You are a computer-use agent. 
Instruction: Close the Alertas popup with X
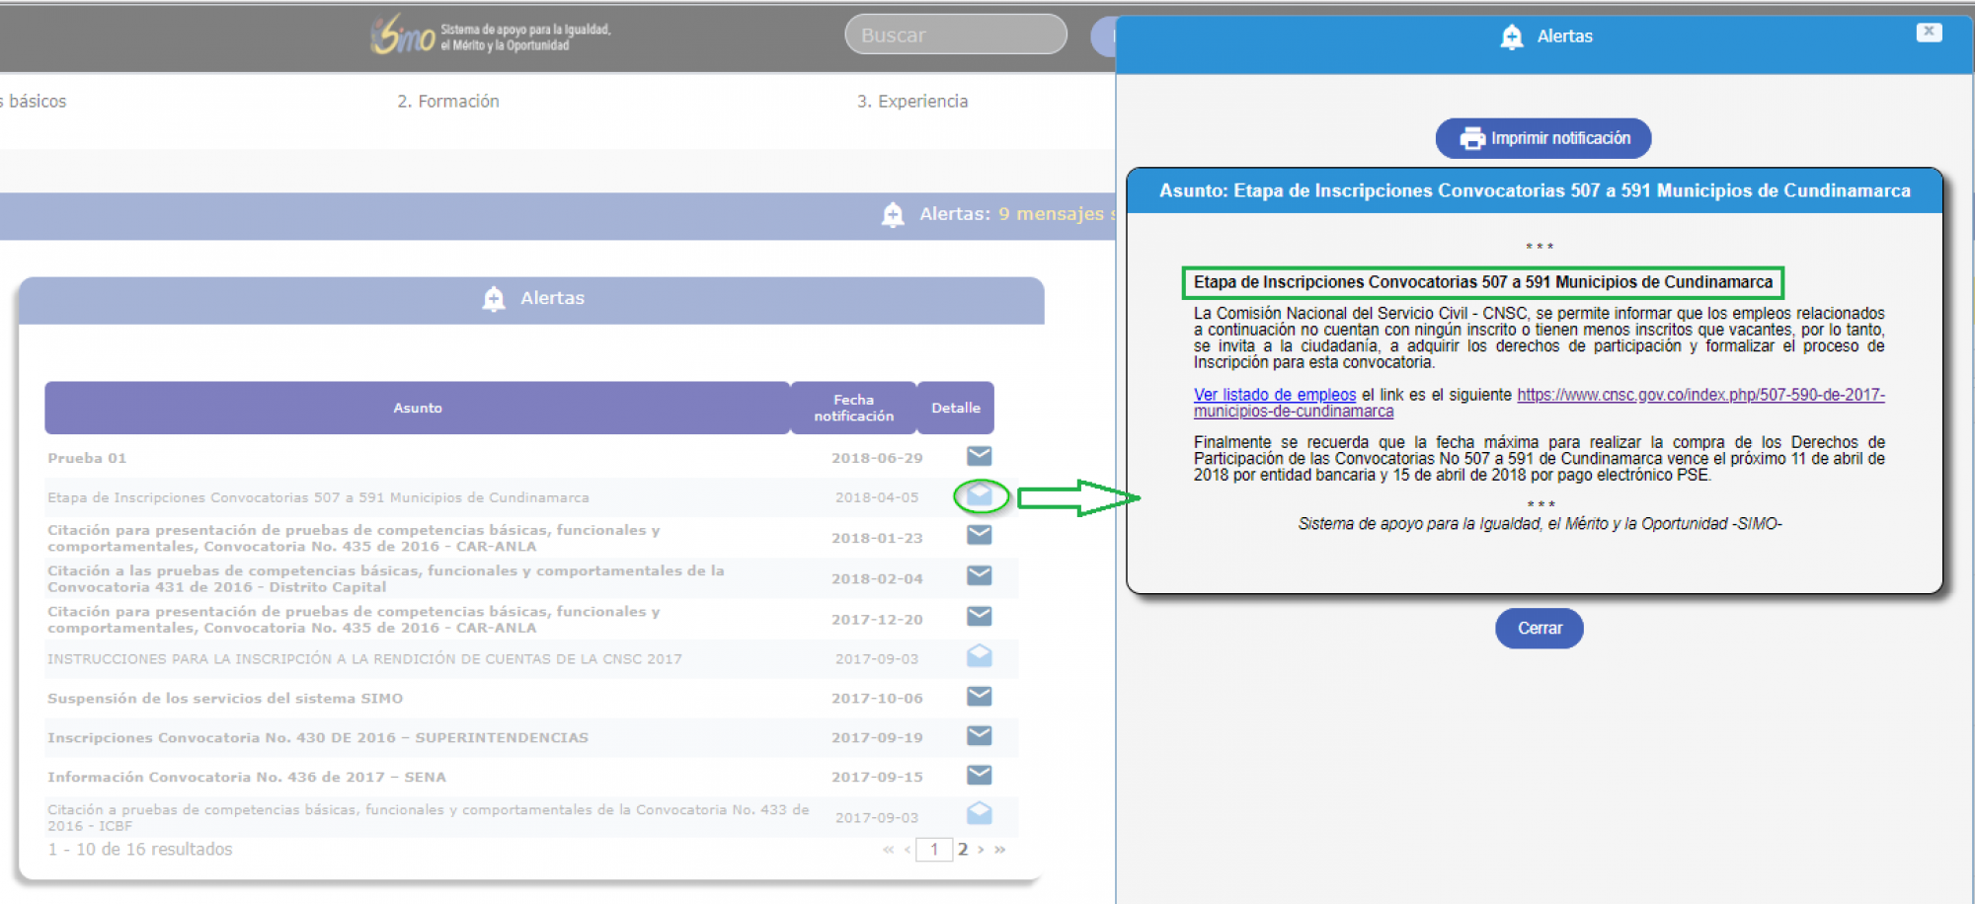[x=1929, y=33]
